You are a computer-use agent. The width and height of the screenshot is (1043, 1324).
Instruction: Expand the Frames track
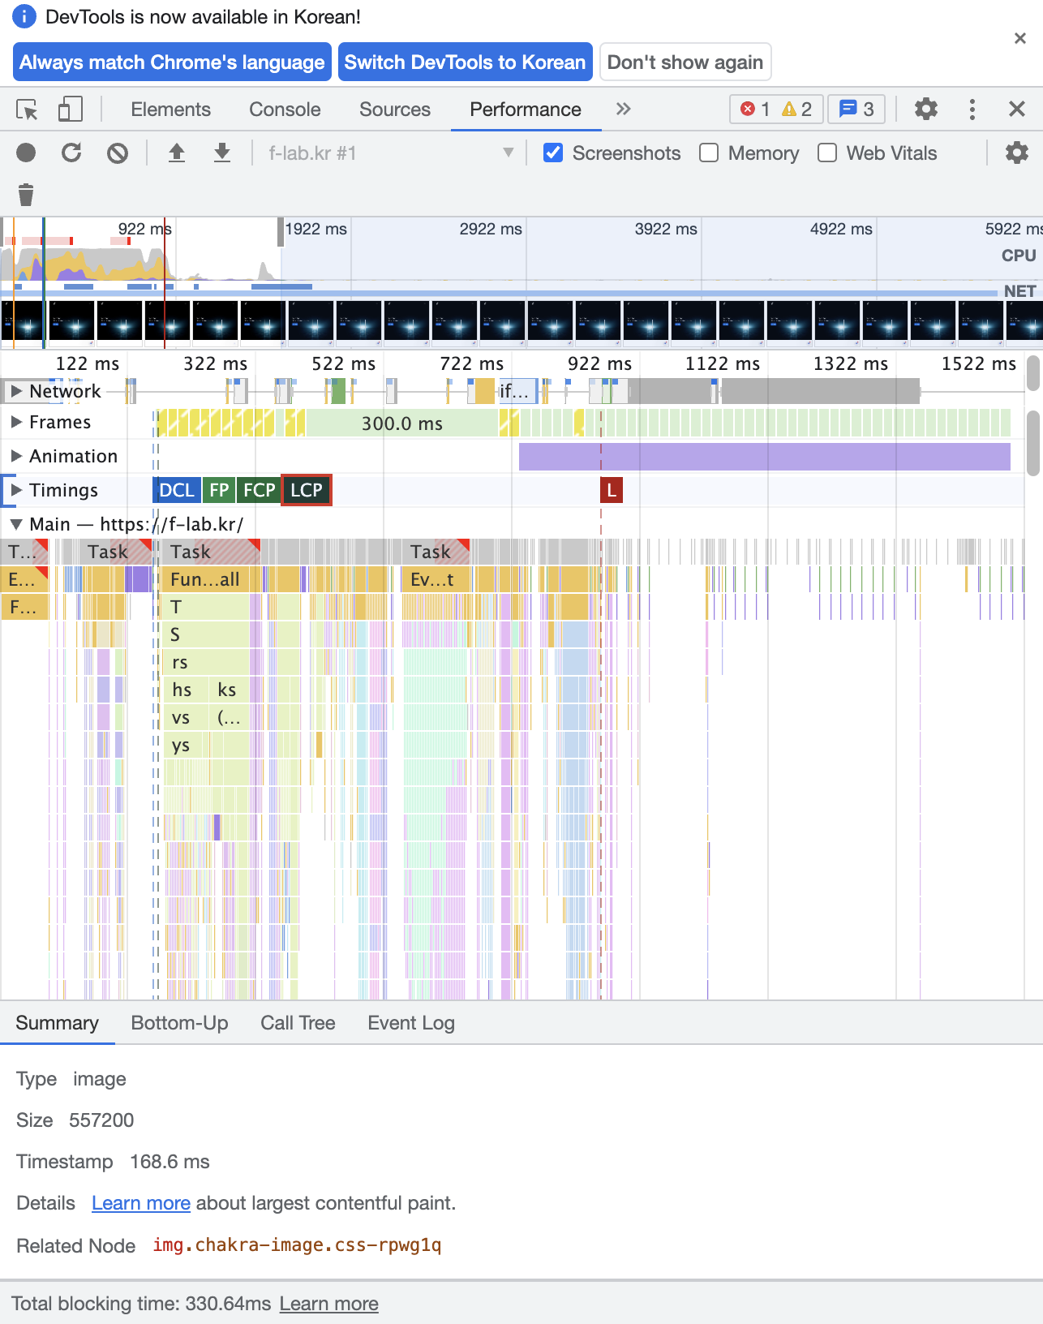click(x=16, y=422)
